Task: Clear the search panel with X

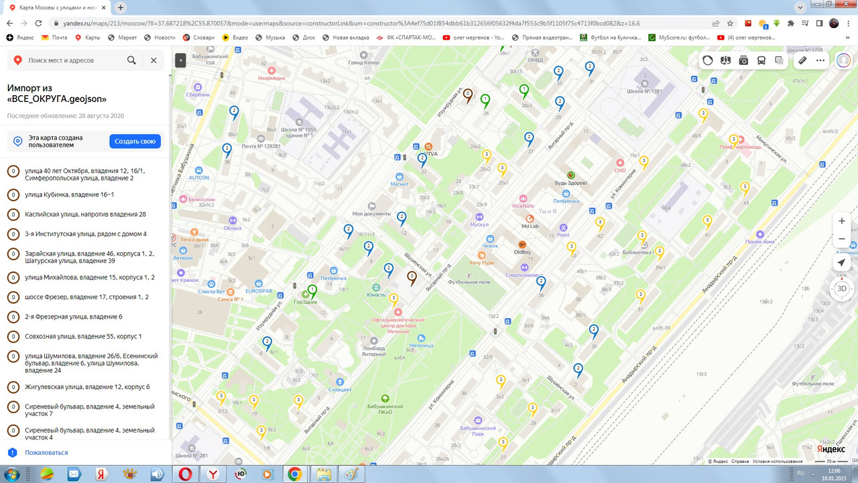Action: pyautogui.click(x=154, y=60)
